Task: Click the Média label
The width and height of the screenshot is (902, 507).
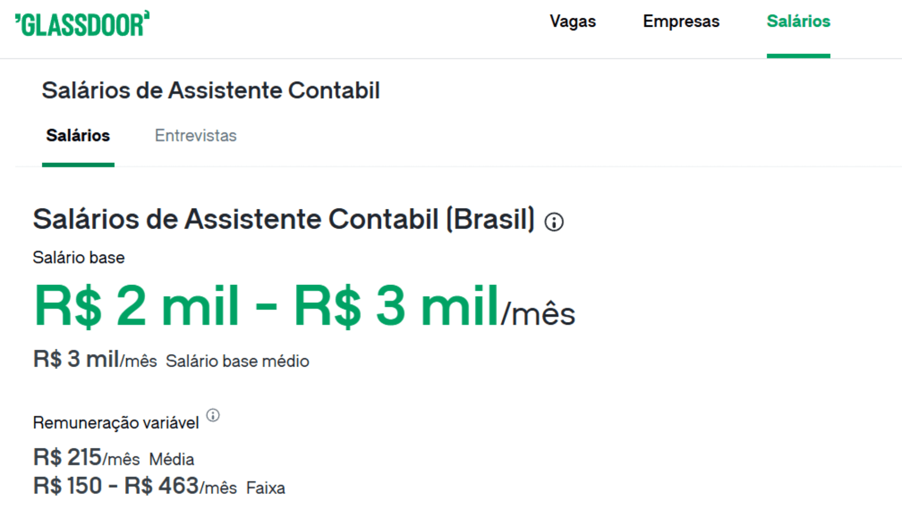Action: pyautogui.click(x=171, y=460)
